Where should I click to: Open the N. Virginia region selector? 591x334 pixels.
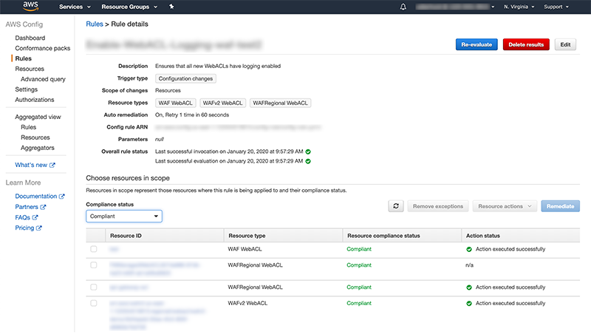[519, 7]
